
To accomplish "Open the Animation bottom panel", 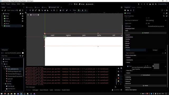I will [58, 90].
